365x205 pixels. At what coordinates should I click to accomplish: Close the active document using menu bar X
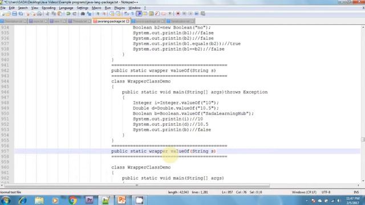point(363,8)
